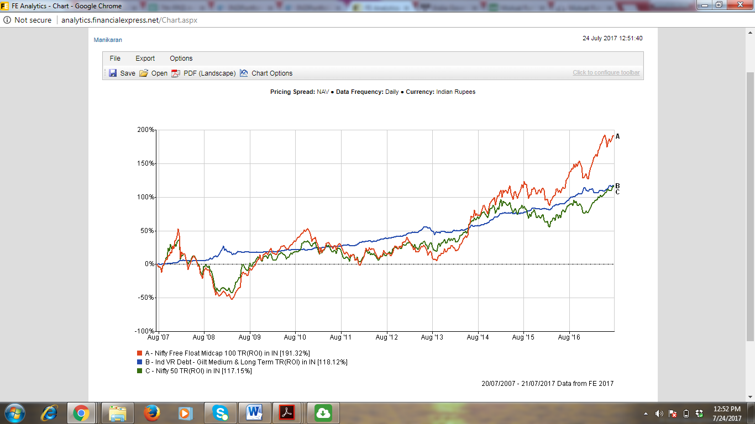Image resolution: width=755 pixels, height=424 pixels.
Task: Click the Save label in toolbar
Action: pos(128,73)
